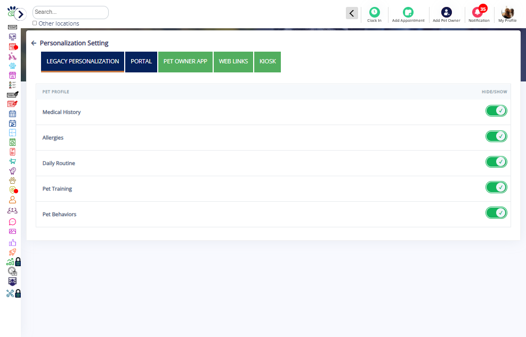
Task: Open the yellow shield icon with red dot
Action: [x=13, y=190]
